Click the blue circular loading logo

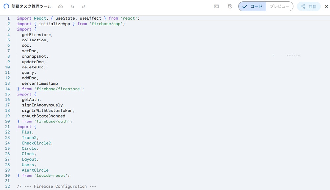click(7, 6)
